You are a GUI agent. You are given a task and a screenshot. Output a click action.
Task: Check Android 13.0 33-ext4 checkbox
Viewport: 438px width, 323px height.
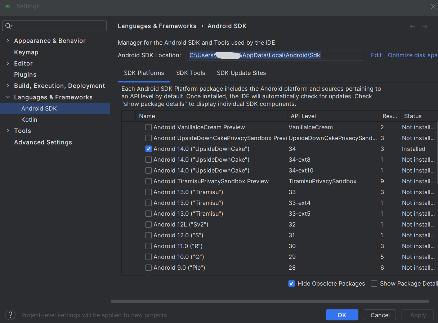(148, 203)
